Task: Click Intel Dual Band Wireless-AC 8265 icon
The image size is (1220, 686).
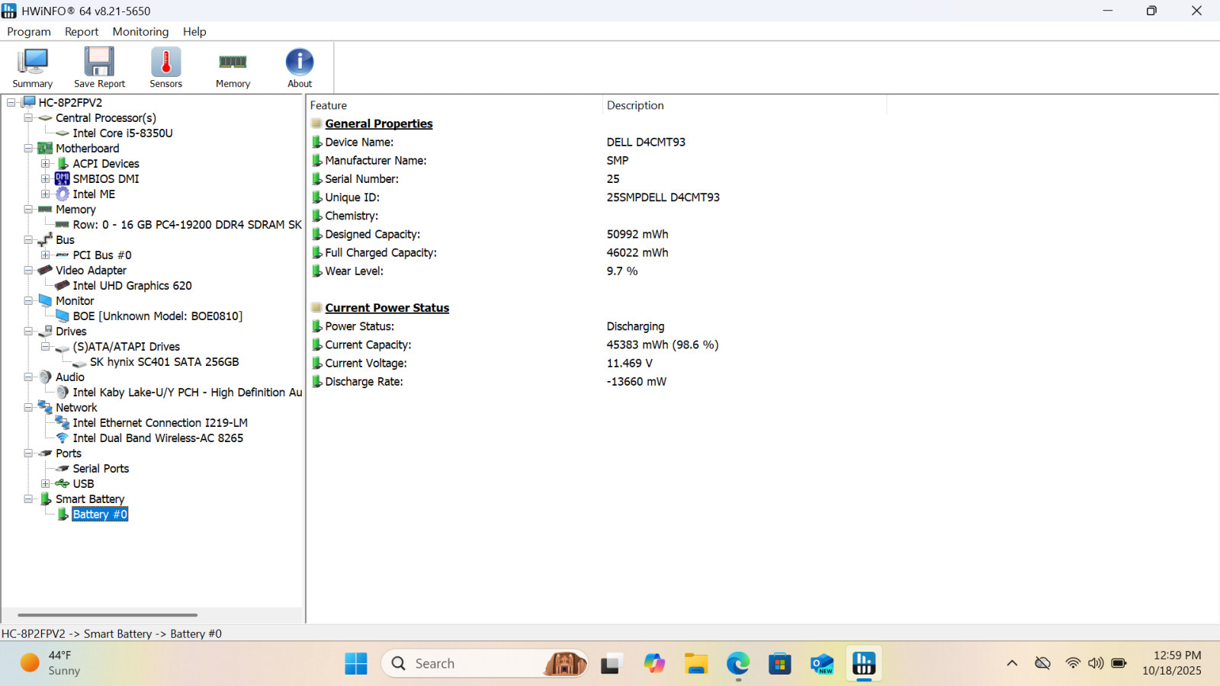Action: (x=63, y=438)
